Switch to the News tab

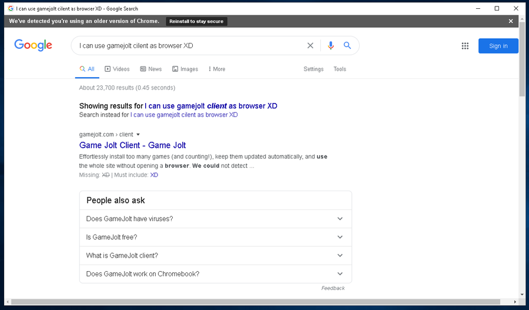pyautogui.click(x=151, y=69)
